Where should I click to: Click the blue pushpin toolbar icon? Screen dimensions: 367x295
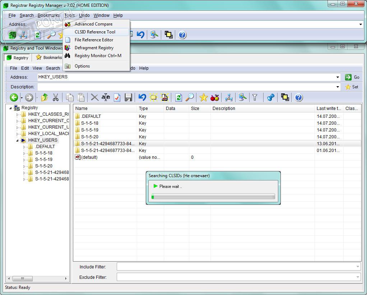point(270,97)
